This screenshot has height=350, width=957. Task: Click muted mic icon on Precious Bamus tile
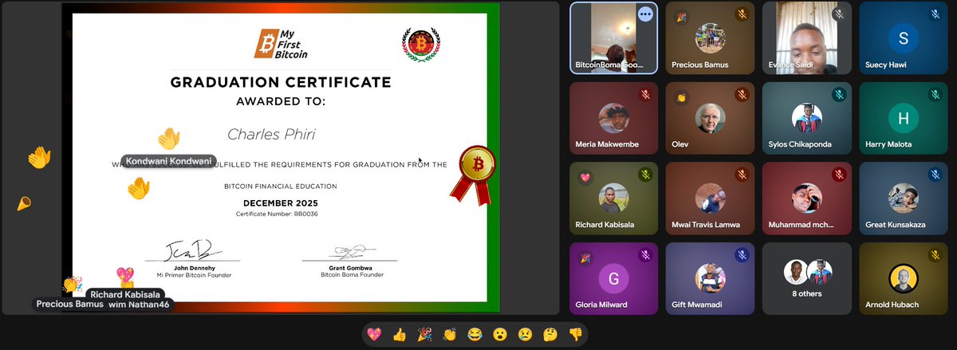pos(742,14)
